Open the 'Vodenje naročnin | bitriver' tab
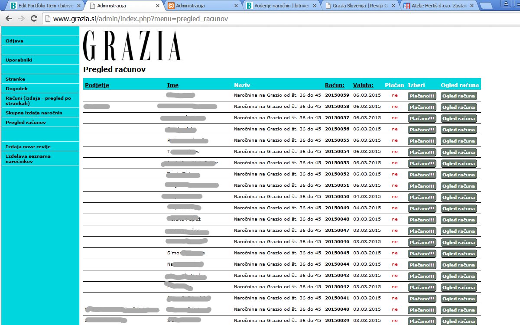Viewport: 520px width, 325px height. [282, 6]
